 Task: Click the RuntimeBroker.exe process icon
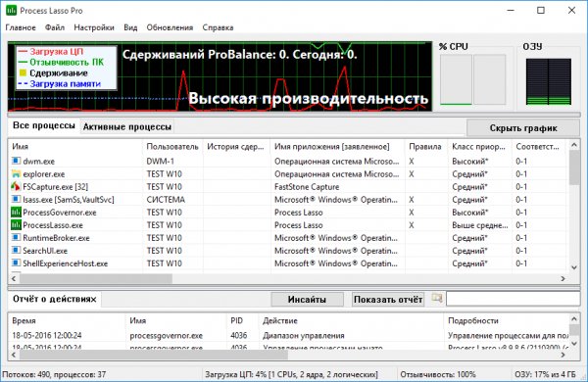(x=16, y=237)
